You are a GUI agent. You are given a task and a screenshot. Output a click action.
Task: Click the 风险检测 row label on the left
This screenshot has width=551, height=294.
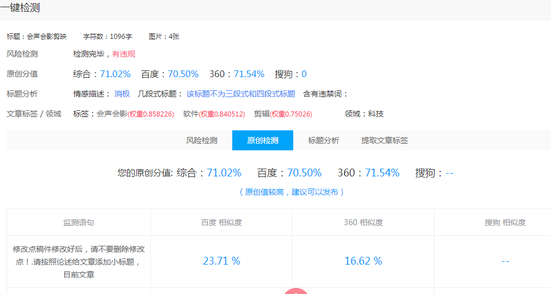click(22, 54)
